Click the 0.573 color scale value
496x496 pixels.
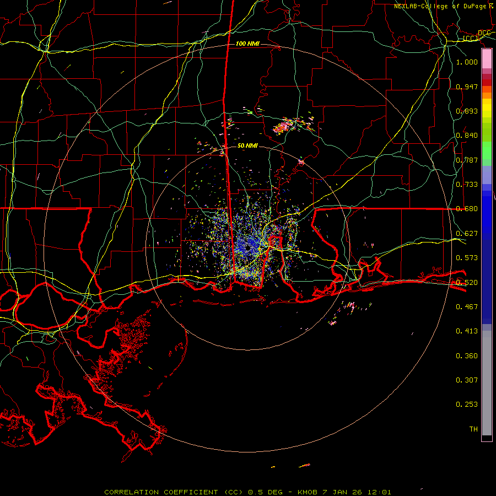pos(467,258)
